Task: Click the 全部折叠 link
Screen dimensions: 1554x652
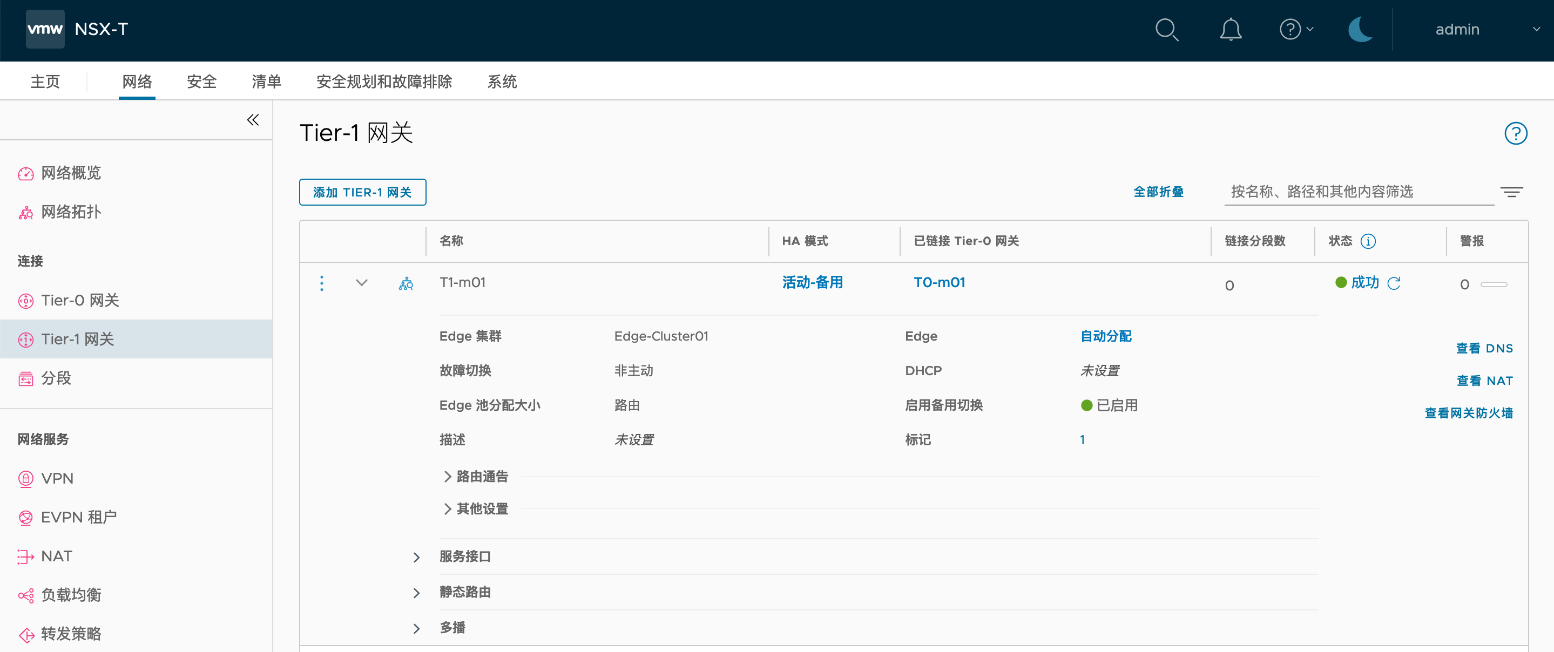Action: pyautogui.click(x=1158, y=192)
